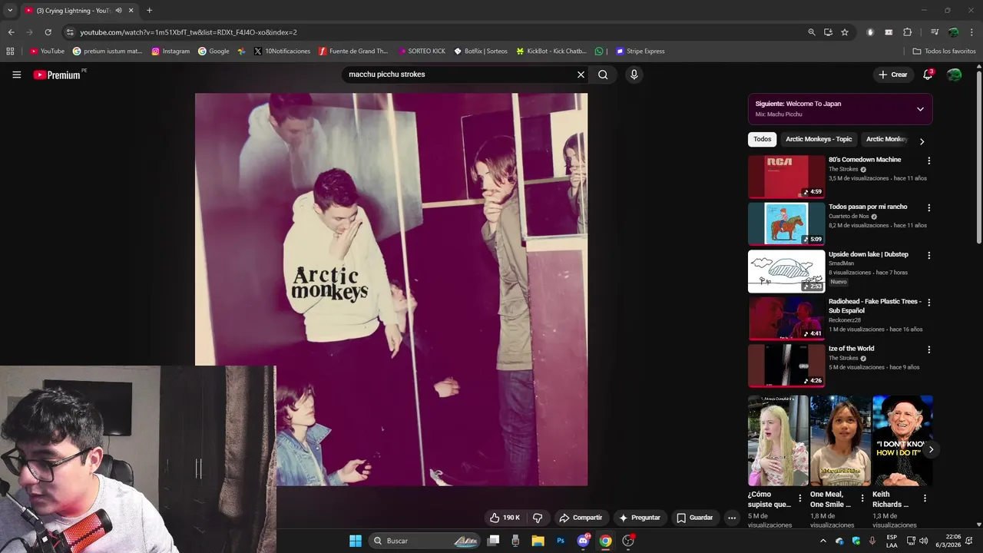983x553 pixels.
Task: Share the video via Compartir
Action: tap(581, 518)
